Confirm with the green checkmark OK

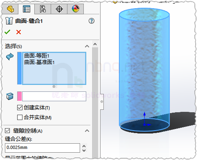(7, 32)
